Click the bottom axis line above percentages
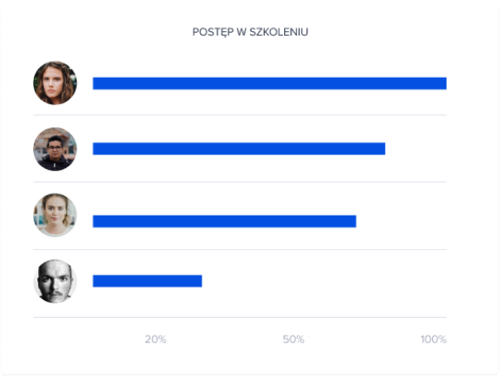500x377 pixels. 239,317
